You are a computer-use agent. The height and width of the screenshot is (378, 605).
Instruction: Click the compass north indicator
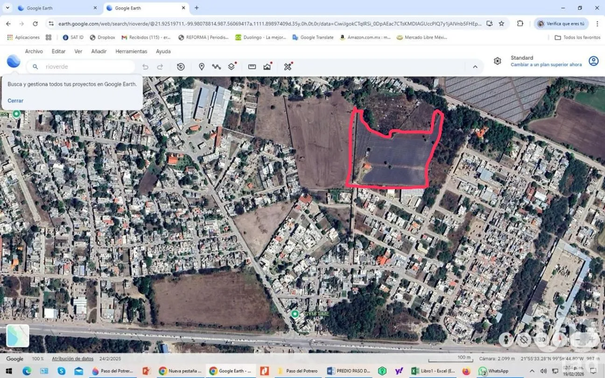tap(559, 339)
